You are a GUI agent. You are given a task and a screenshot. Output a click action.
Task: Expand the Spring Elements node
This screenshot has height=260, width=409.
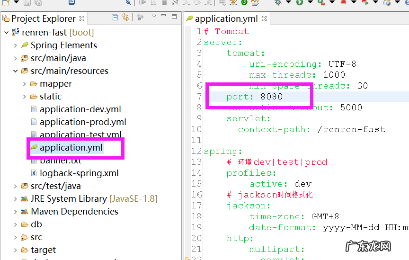(x=16, y=45)
